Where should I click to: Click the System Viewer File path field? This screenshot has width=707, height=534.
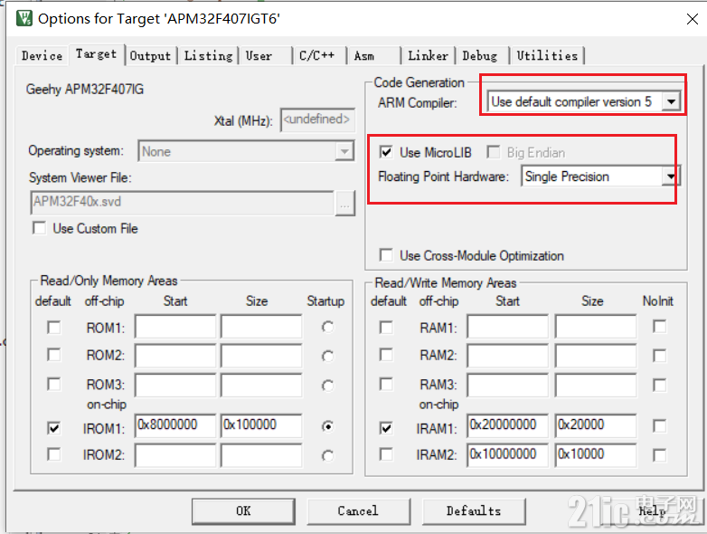pos(182,202)
